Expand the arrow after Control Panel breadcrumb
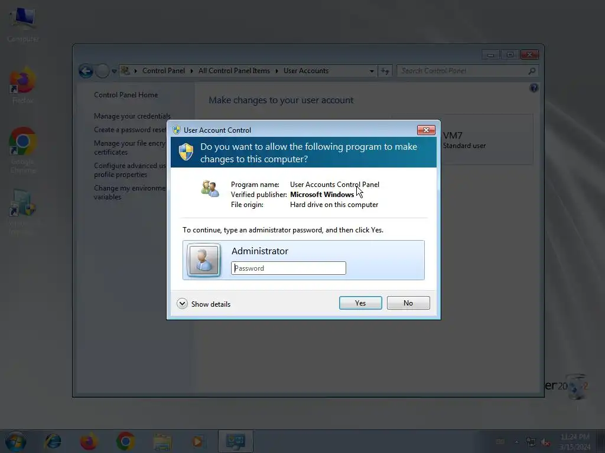 tap(192, 71)
